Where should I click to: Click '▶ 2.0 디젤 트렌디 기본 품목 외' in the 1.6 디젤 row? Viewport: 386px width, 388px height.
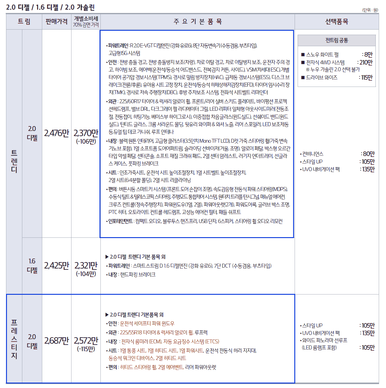[135, 257]
